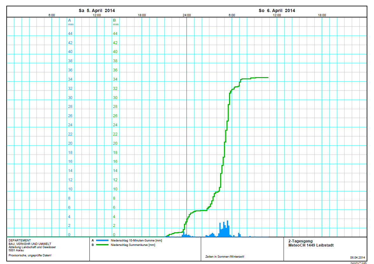Click the 'MeteoCH 1449 Leibstadt' station name
Screen dimensions: 374x264
pyautogui.click(x=311, y=245)
